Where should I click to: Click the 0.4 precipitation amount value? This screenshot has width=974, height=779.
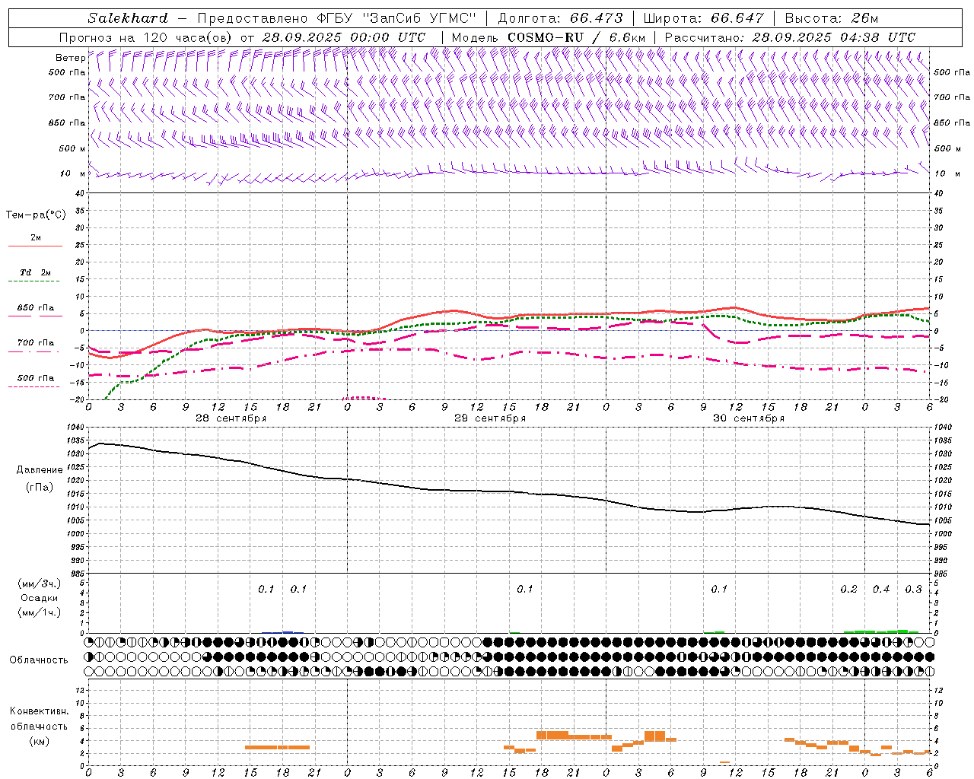881,590
